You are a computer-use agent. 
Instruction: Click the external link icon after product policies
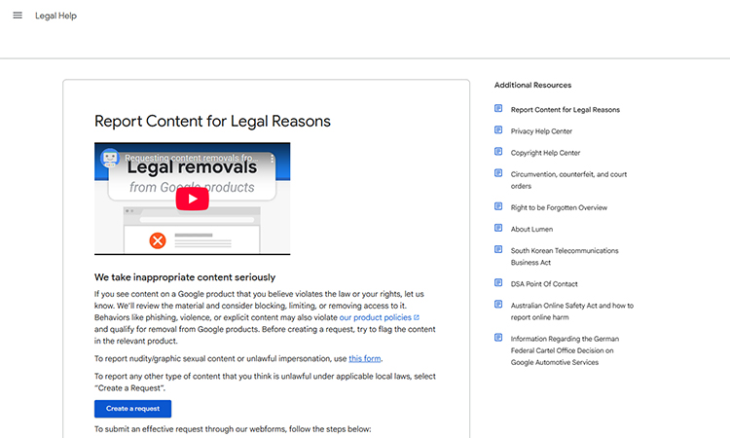(417, 317)
